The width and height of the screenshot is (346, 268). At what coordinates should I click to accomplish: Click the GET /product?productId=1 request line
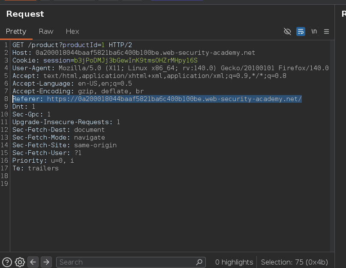[x=72, y=45]
